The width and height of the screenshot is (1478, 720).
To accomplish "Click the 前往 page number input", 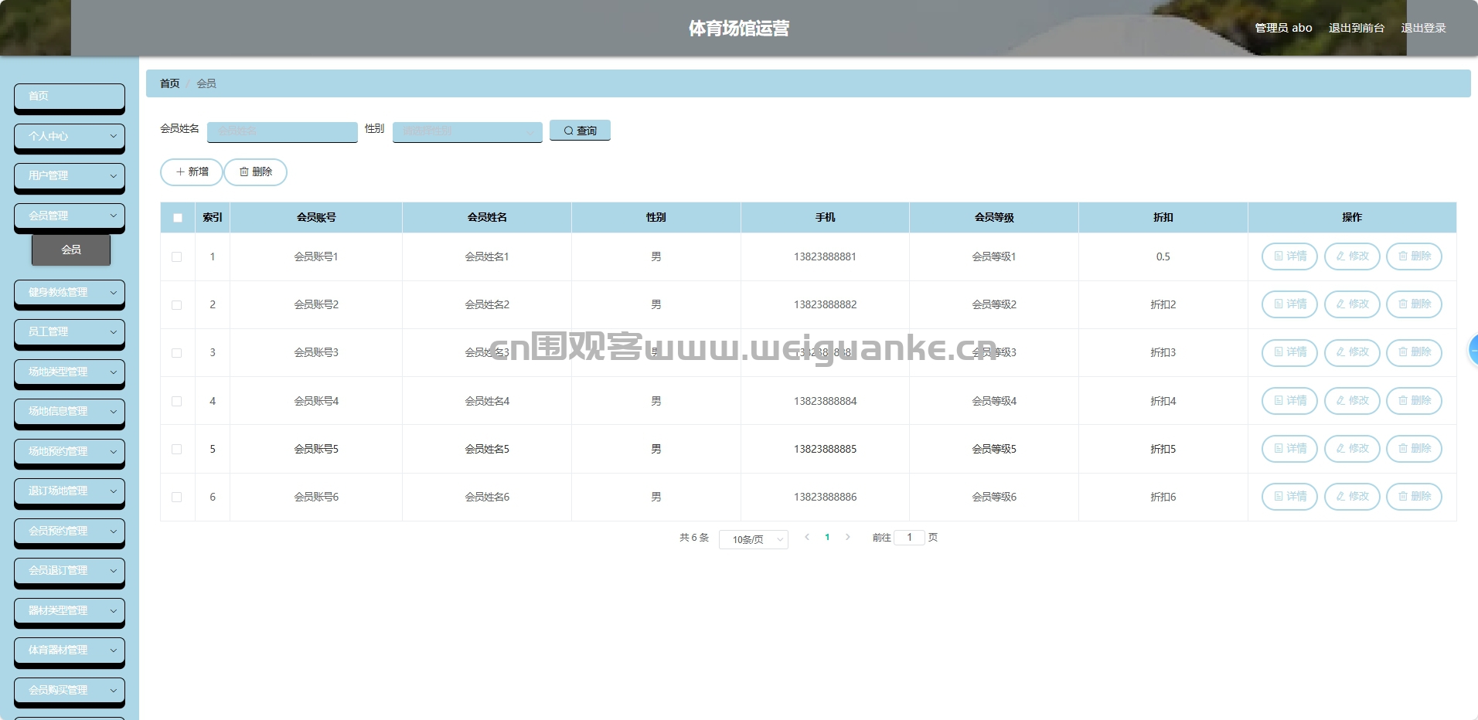I will pos(909,537).
